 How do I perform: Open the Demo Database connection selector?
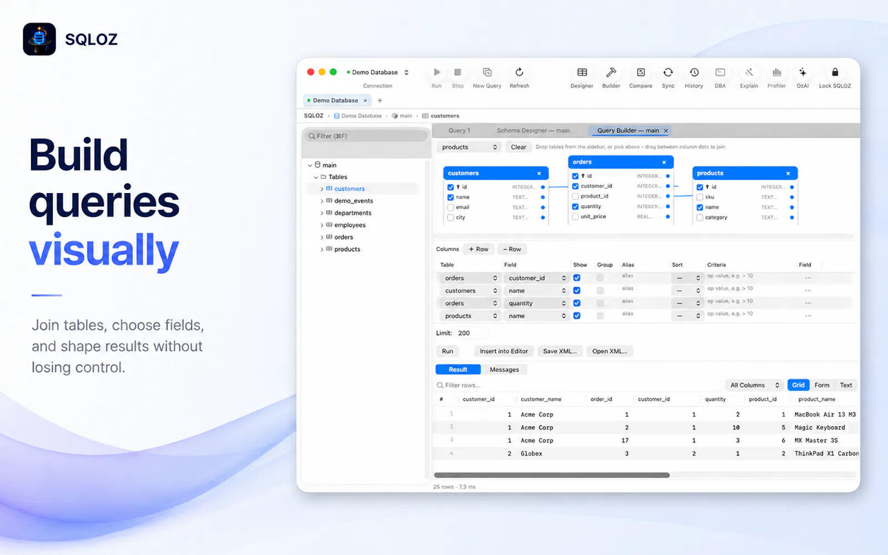(377, 72)
